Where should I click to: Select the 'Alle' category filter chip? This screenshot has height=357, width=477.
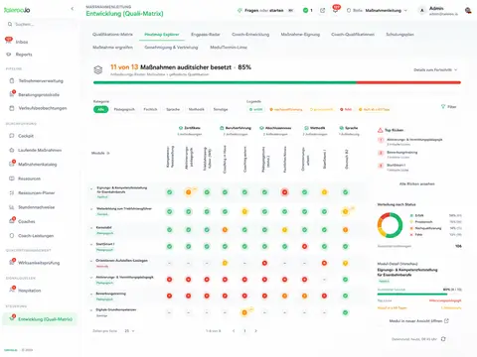click(100, 109)
